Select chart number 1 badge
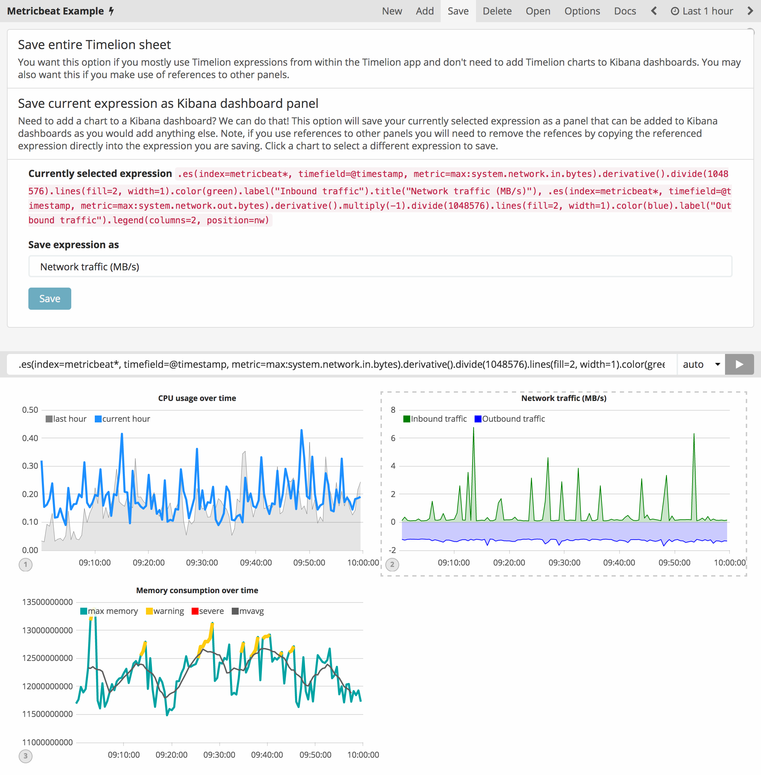This screenshot has width=761, height=775. (26, 564)
